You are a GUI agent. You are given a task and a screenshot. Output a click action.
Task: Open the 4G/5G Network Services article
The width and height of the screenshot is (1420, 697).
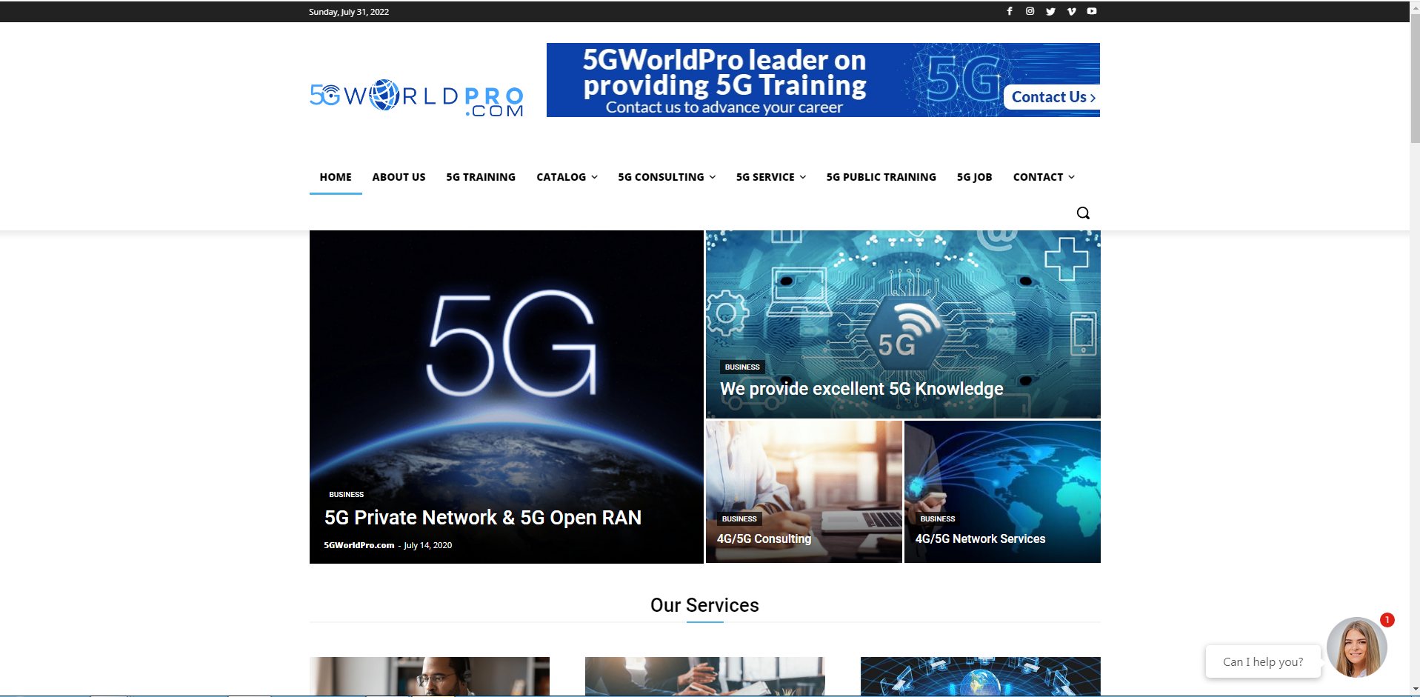(980, 538)
